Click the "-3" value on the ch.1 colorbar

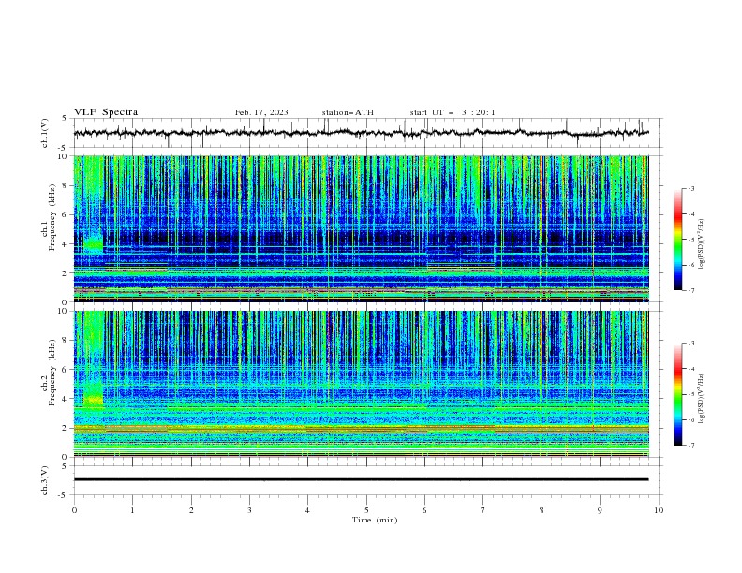[690, 188]
